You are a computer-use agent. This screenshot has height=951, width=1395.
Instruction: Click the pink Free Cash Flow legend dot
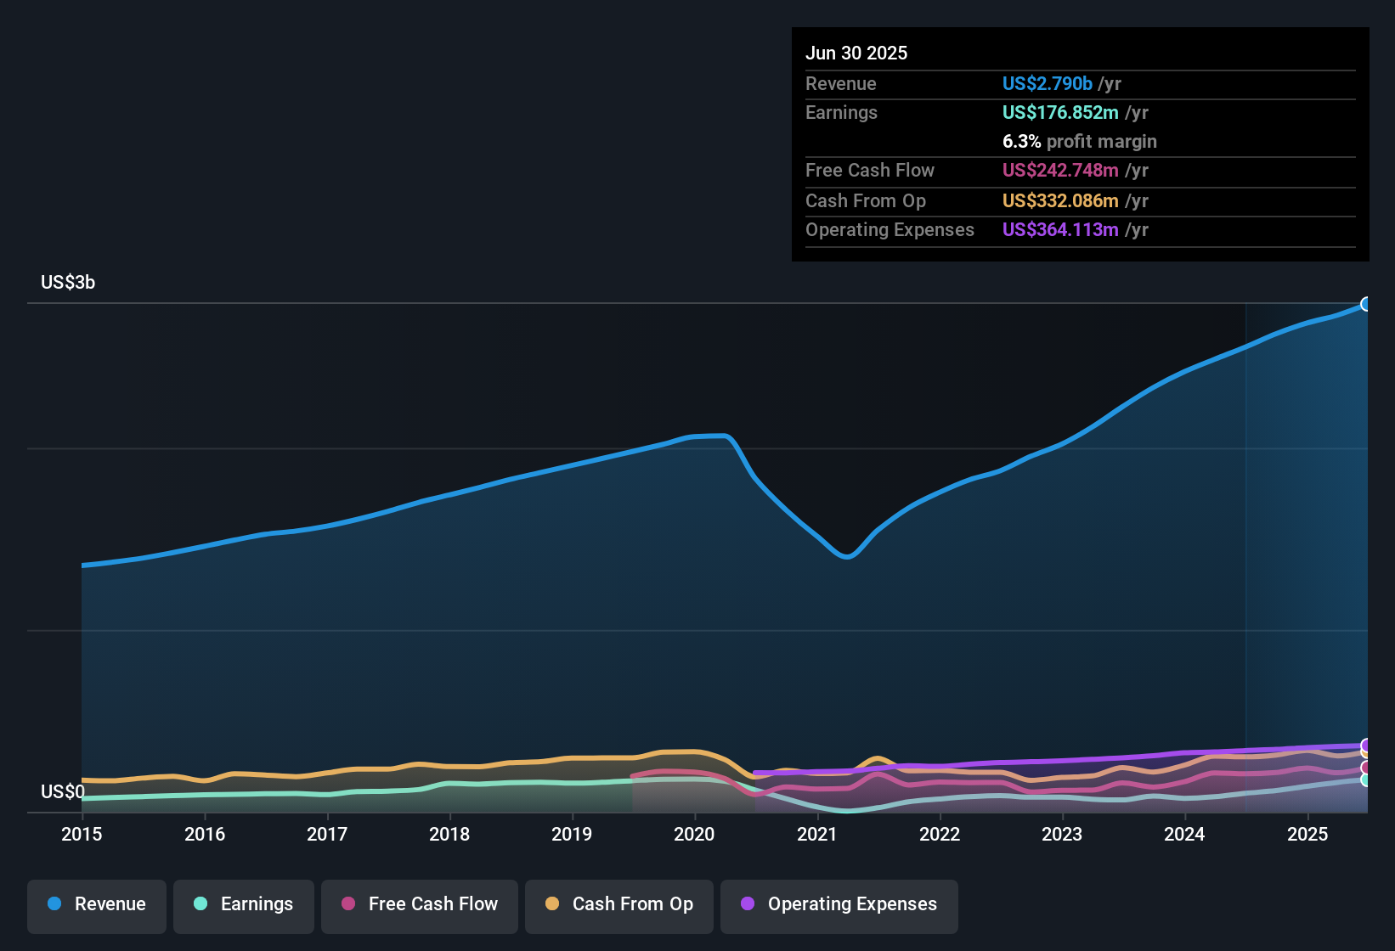[348, 903]
